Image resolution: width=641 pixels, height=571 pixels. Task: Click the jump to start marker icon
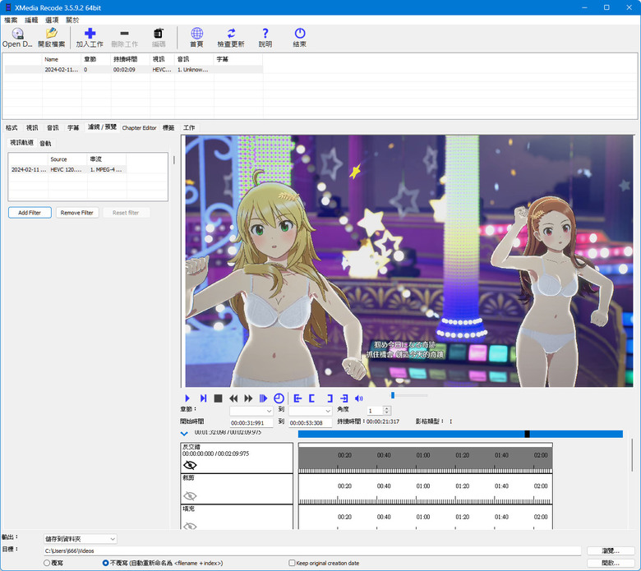pyautogui.click(x=297, y=398)
